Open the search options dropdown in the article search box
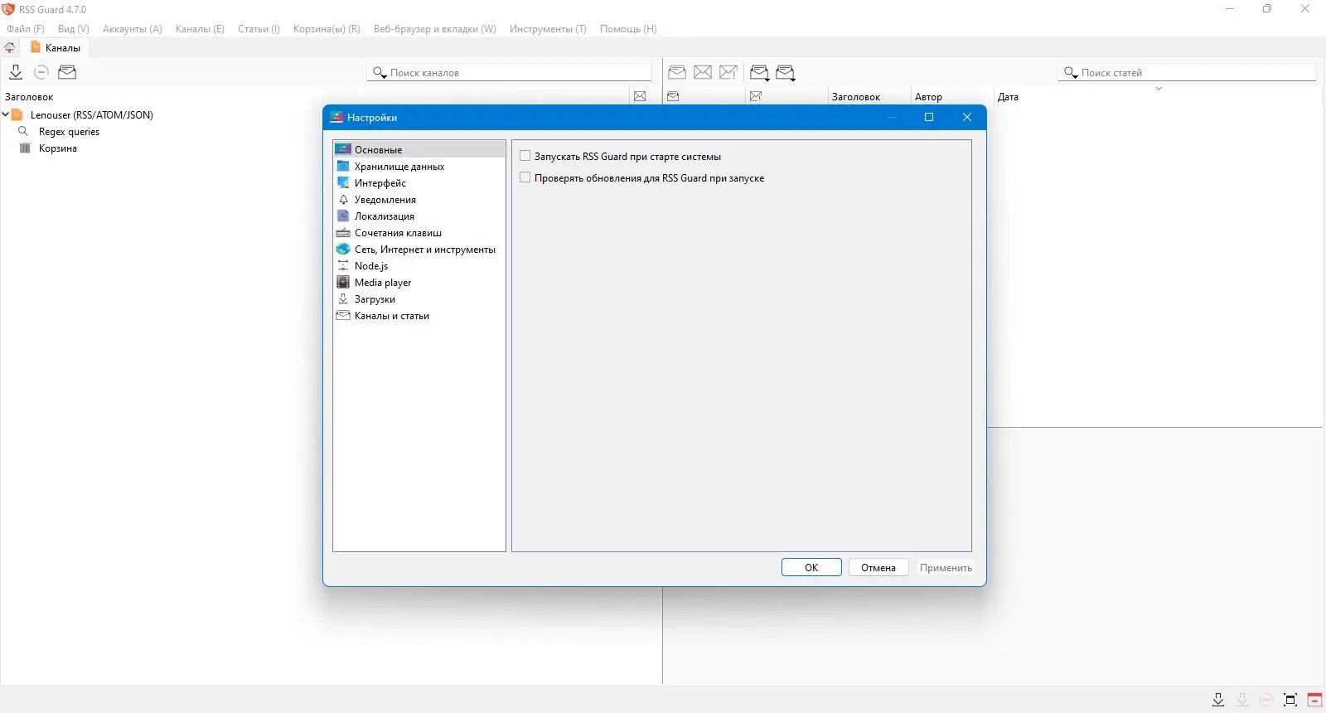Image resolution: width=1326 pixels, height=713 pixels. point(1071,73)
